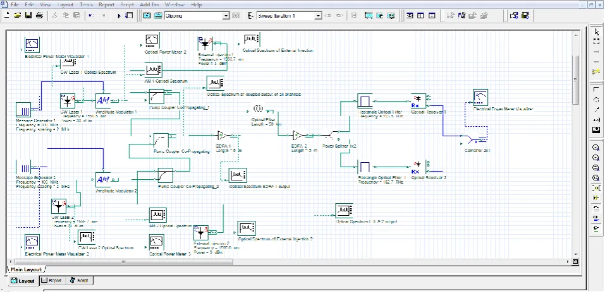This screenshot has width=605, height=294.
Task: Click the Cut scissors icon
Action: (54, 15)
